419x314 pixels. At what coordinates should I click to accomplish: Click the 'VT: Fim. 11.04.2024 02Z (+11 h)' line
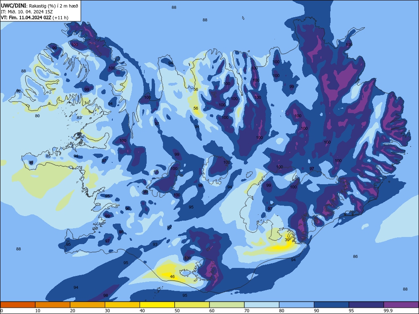tap(34, 18)
